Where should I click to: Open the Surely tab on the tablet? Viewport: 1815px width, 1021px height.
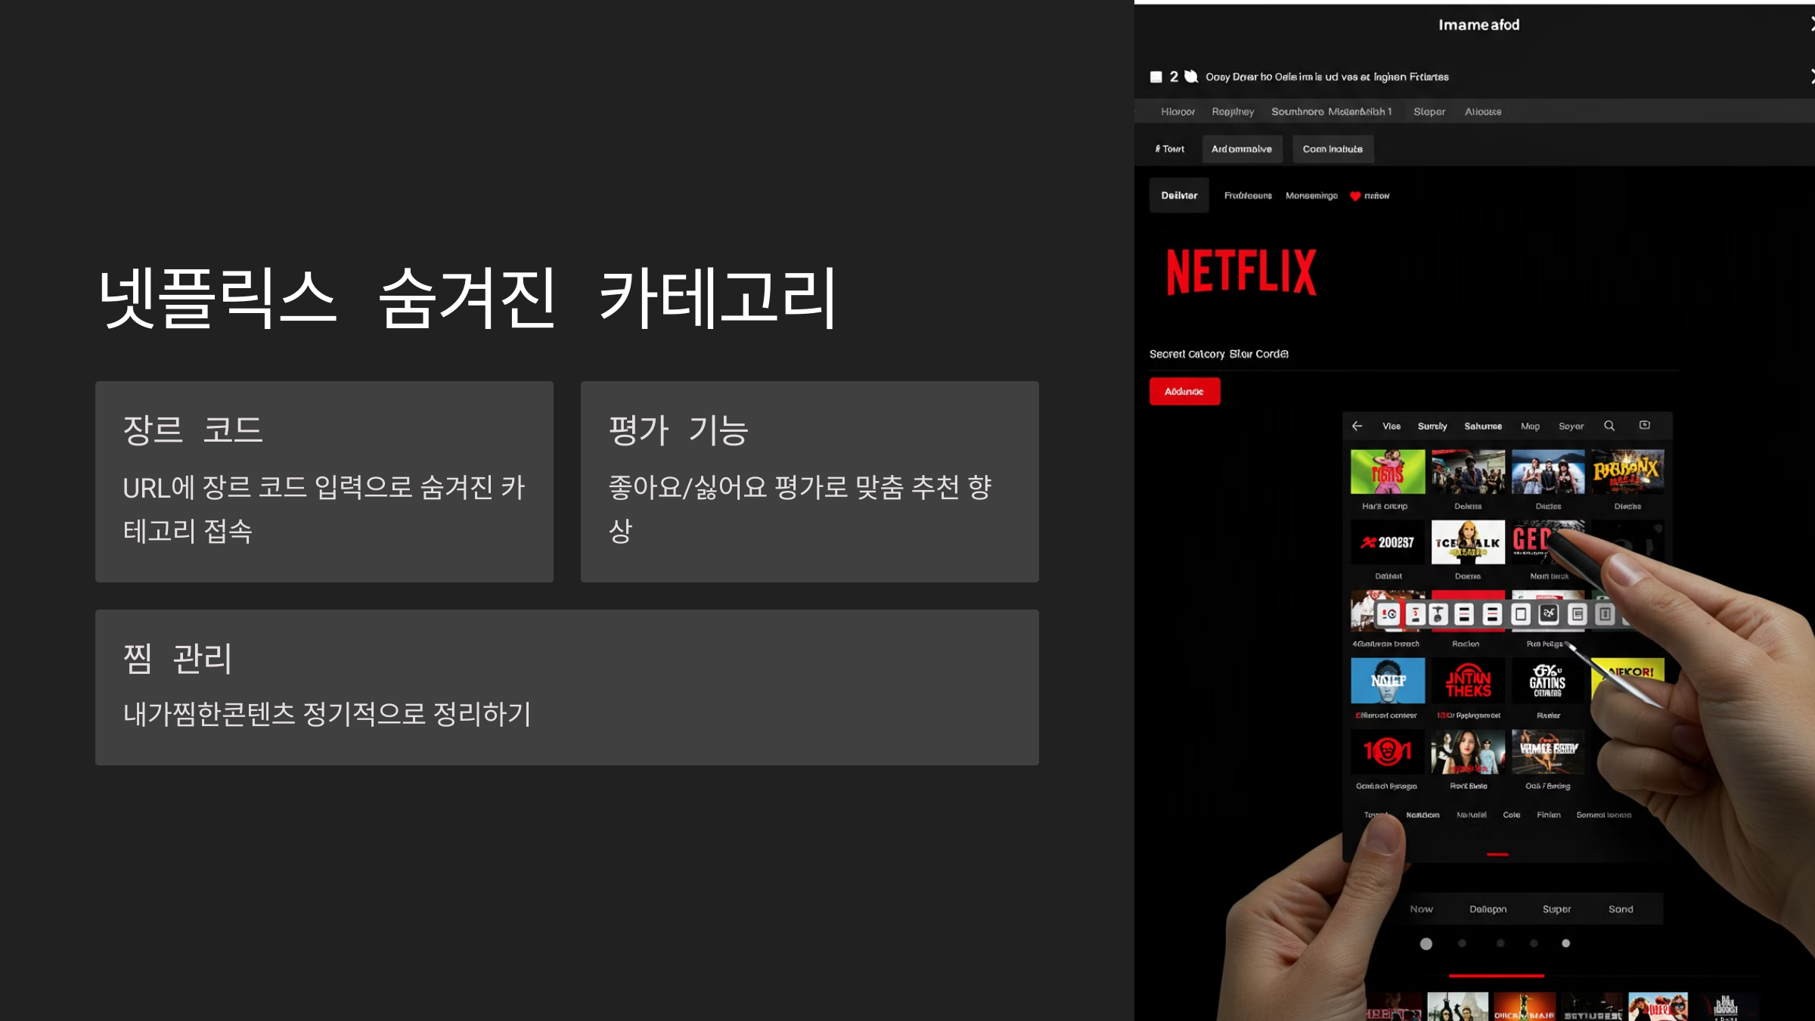tap(1432, 426)
